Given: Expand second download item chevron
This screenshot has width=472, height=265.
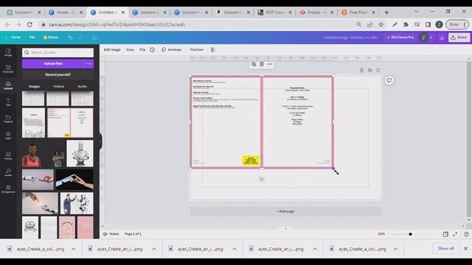Looking at the screenshot, I should 154,249.
